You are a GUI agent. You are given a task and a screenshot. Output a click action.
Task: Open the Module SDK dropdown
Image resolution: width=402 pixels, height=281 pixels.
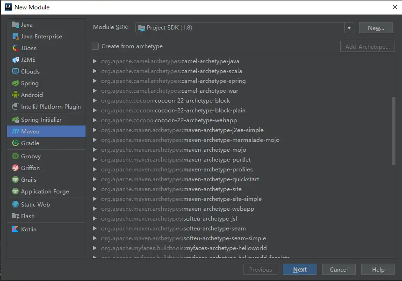point(349,28)
